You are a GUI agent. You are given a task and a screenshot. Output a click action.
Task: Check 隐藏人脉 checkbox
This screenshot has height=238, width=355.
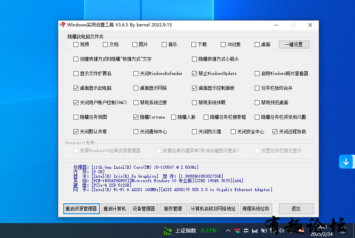[x=173, y=117]
